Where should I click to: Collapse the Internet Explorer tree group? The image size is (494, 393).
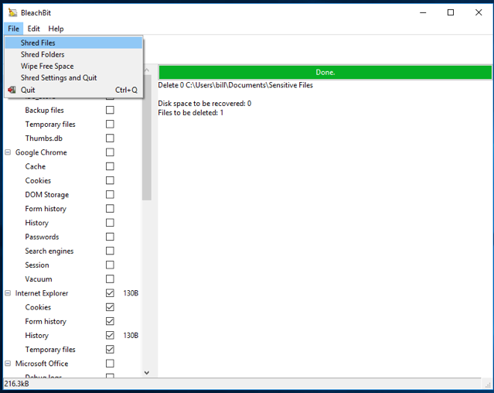8,293
